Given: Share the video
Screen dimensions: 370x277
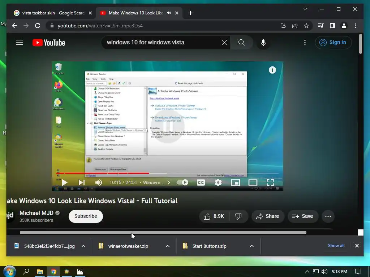Looking at the screenshot, I should point(268,216).
